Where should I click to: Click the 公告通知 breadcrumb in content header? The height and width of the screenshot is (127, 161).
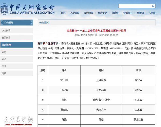(x=44, y=23)
